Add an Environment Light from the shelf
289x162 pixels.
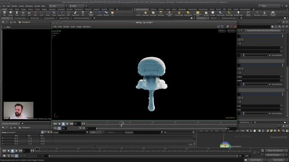198,13
